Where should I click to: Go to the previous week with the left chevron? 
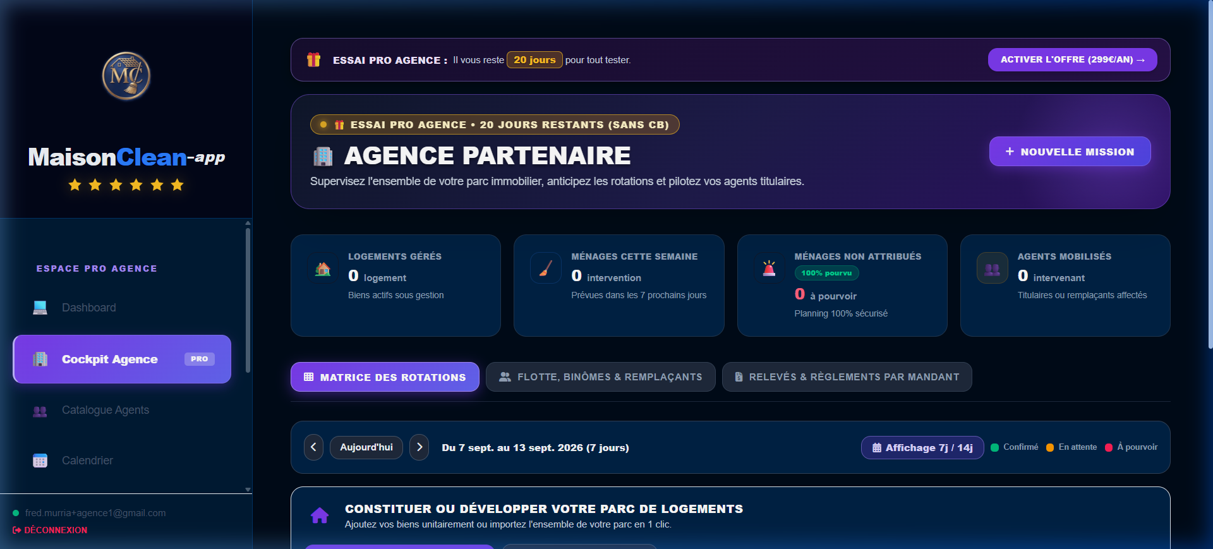pos(313,447)
